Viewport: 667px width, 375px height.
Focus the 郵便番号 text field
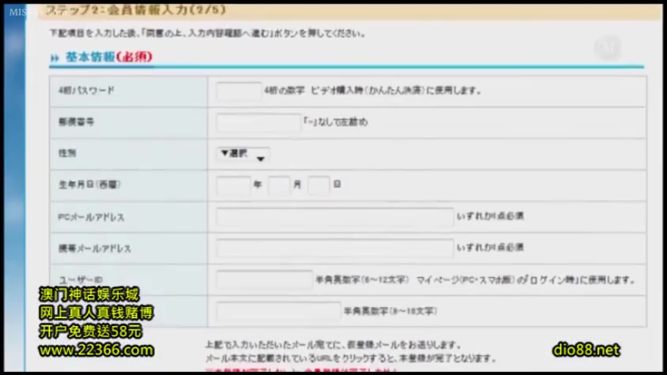258,122
